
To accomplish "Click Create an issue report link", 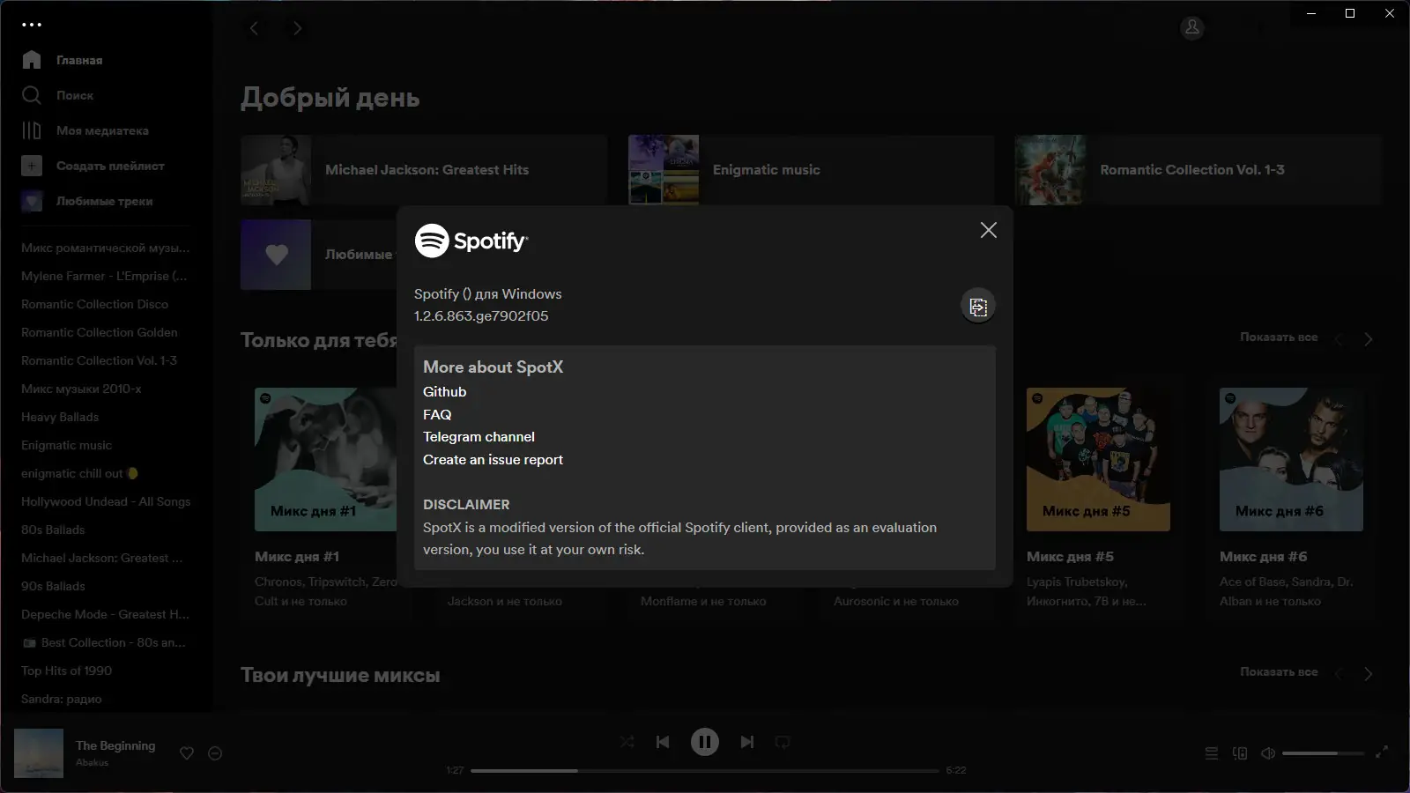I will (493, 460).
